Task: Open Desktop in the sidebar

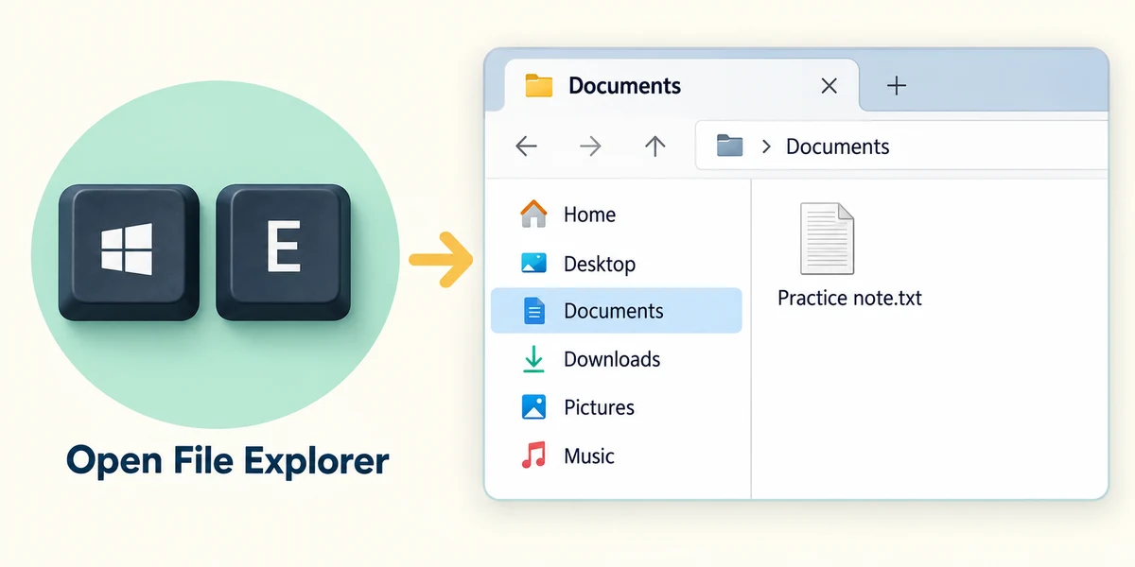Action: [x=616, y=264]
